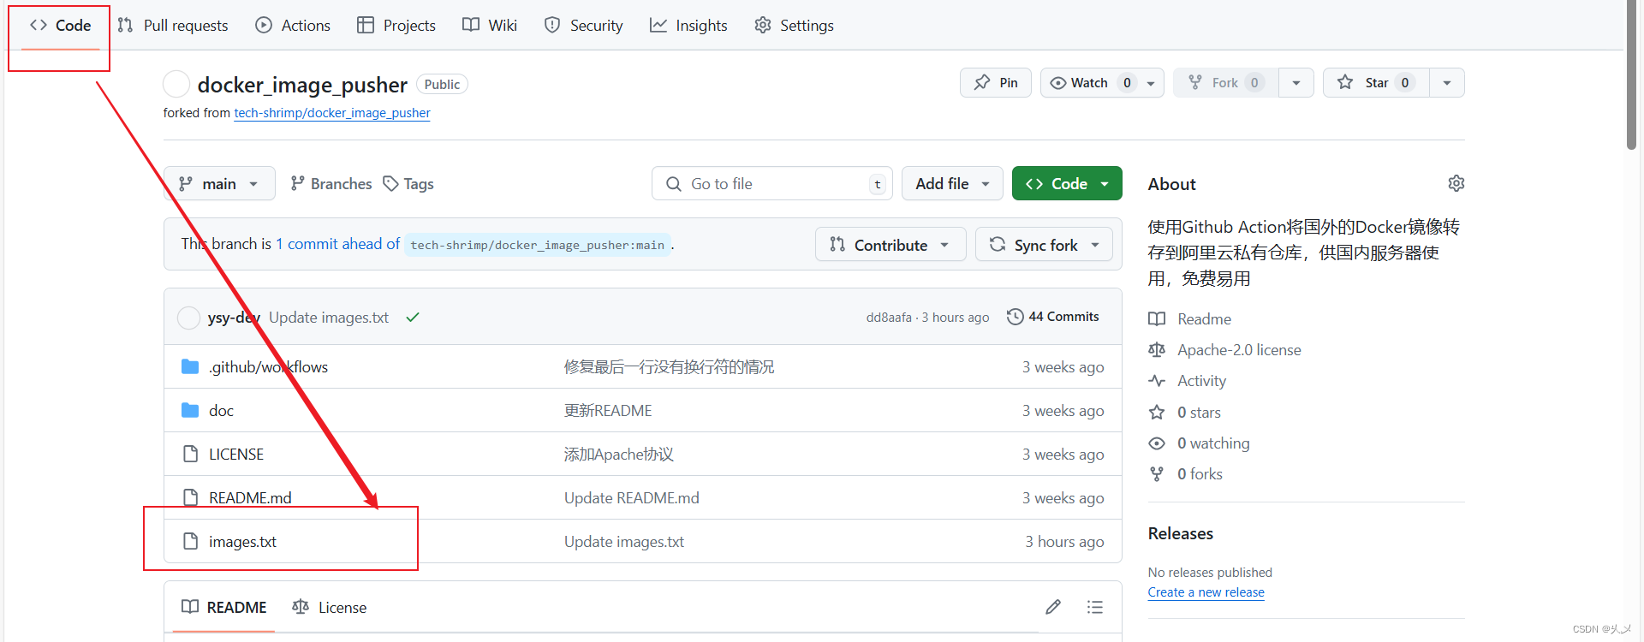This screenshot has height=642, width=1644.
Task: Click the edit README pencil icon
Action: [1053, 607]
